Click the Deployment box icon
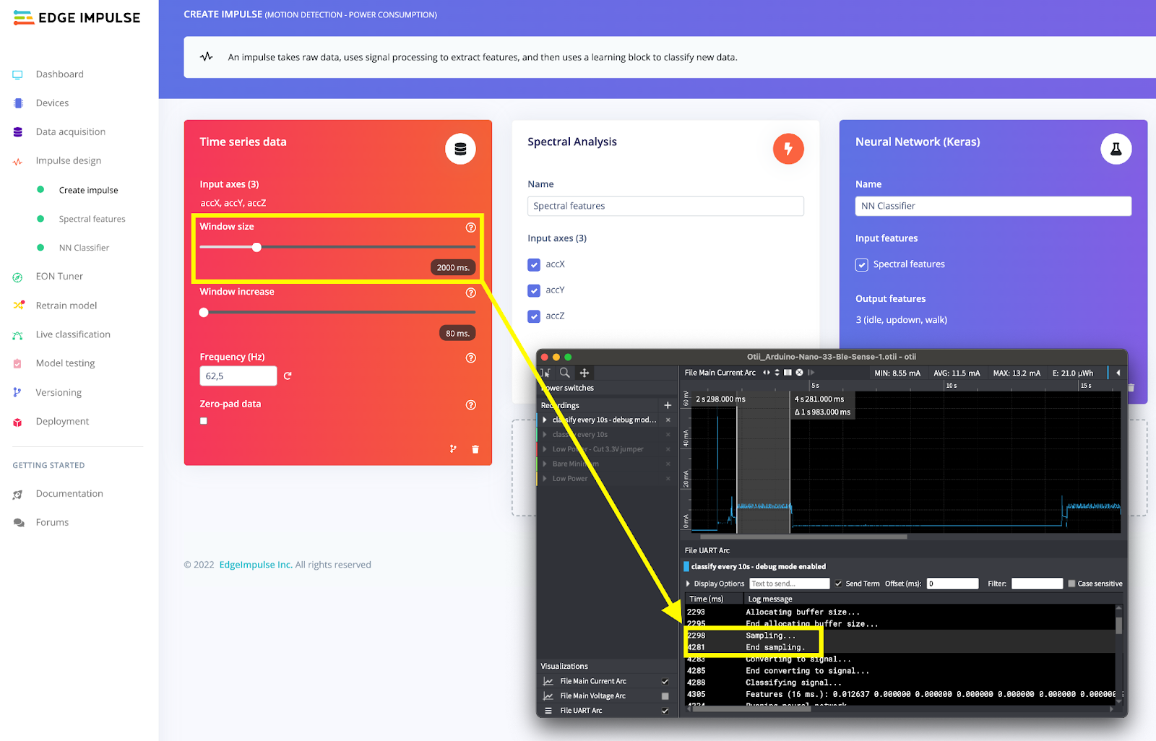Screen dimensions: 1156x741 click(x=18, y=422)
